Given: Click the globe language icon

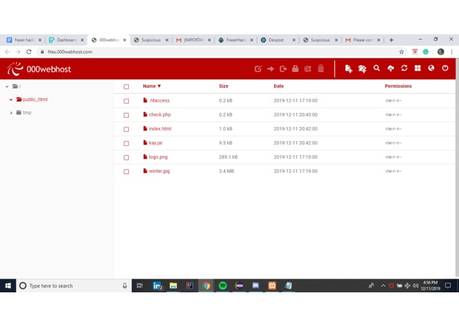Looking at the screenshot, I should click(431, 68).
